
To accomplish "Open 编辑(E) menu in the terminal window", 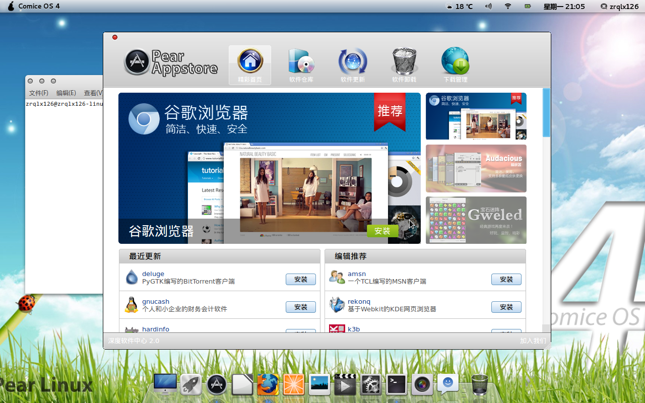I will [x=66, y=93].
